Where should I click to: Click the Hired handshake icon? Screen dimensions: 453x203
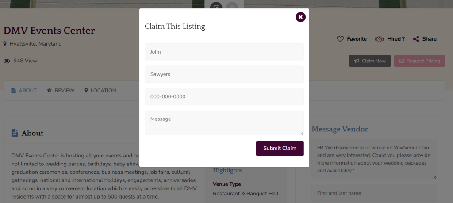point(379,39)
